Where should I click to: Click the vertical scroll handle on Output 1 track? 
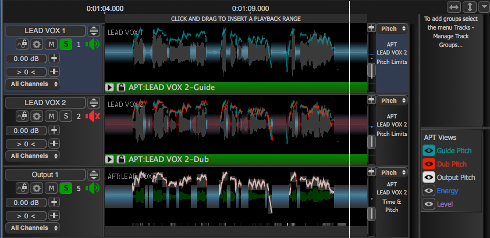(x=371, y=214)
